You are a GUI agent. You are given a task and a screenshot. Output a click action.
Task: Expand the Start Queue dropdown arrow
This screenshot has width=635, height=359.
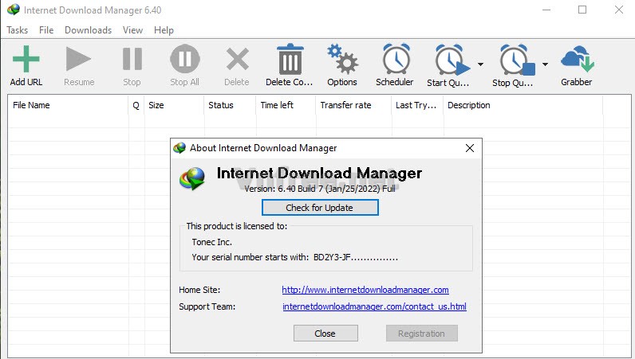(x=480, y=64)
